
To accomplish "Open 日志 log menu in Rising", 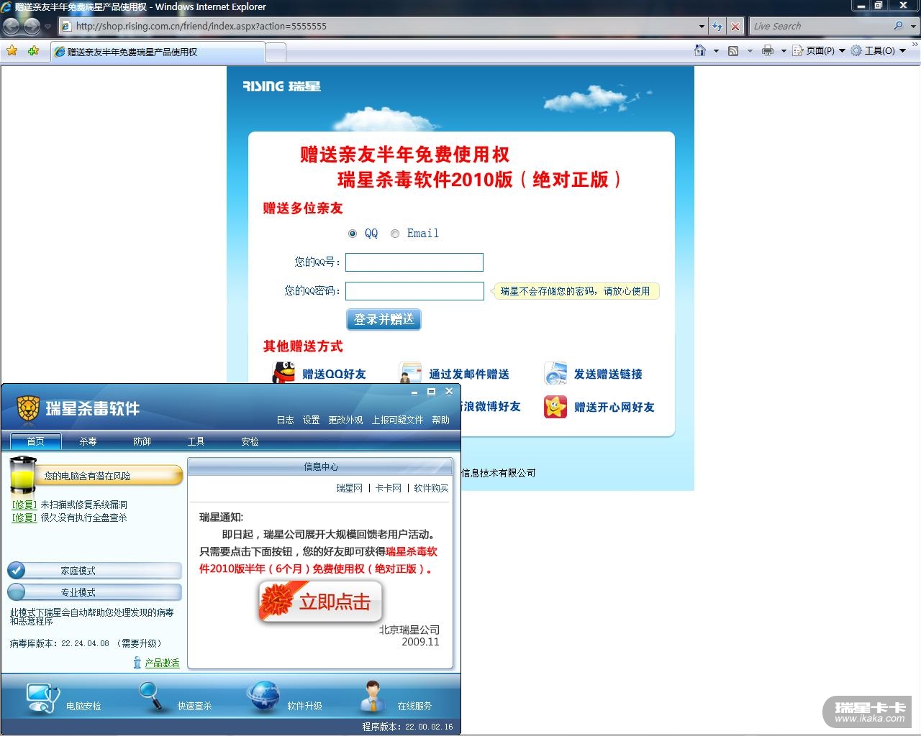I will (285, 420).
